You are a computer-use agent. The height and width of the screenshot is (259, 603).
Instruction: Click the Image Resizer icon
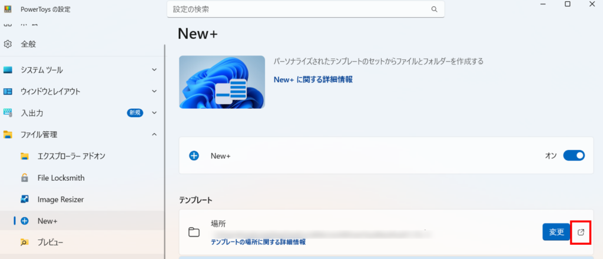click(x=25, y=200)
